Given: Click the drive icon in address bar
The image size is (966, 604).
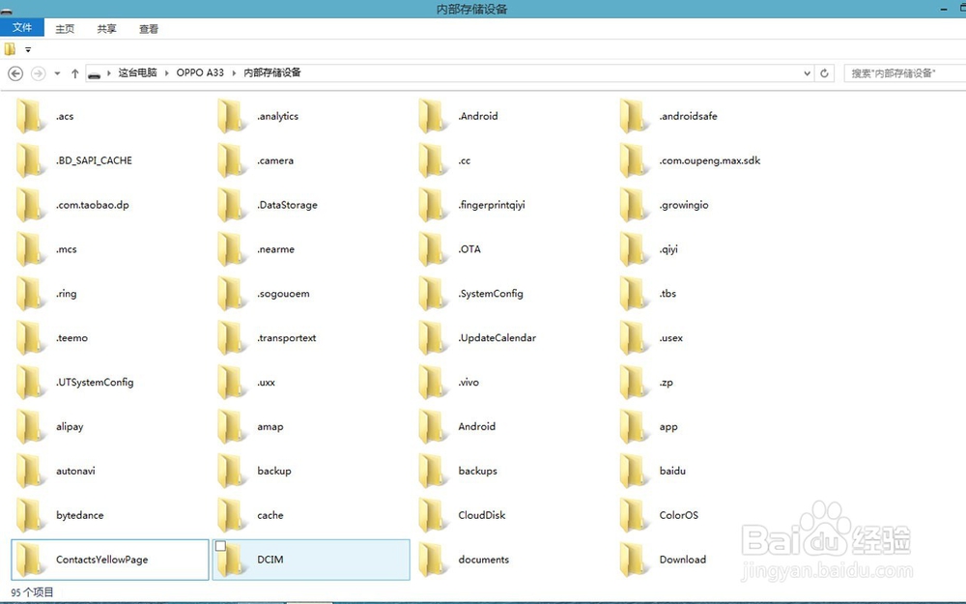Looking at the screenshot, I should point(95,74).
